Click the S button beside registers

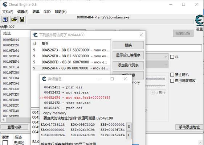coord(129,127)
